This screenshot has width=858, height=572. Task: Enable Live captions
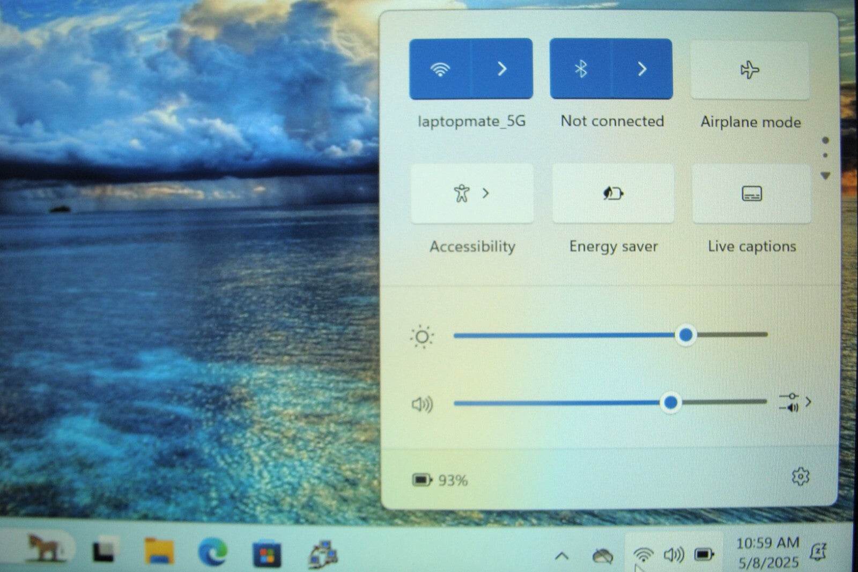click(x=751, y=193)
